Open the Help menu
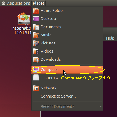 pyautogui.click(x=110, y=38)
